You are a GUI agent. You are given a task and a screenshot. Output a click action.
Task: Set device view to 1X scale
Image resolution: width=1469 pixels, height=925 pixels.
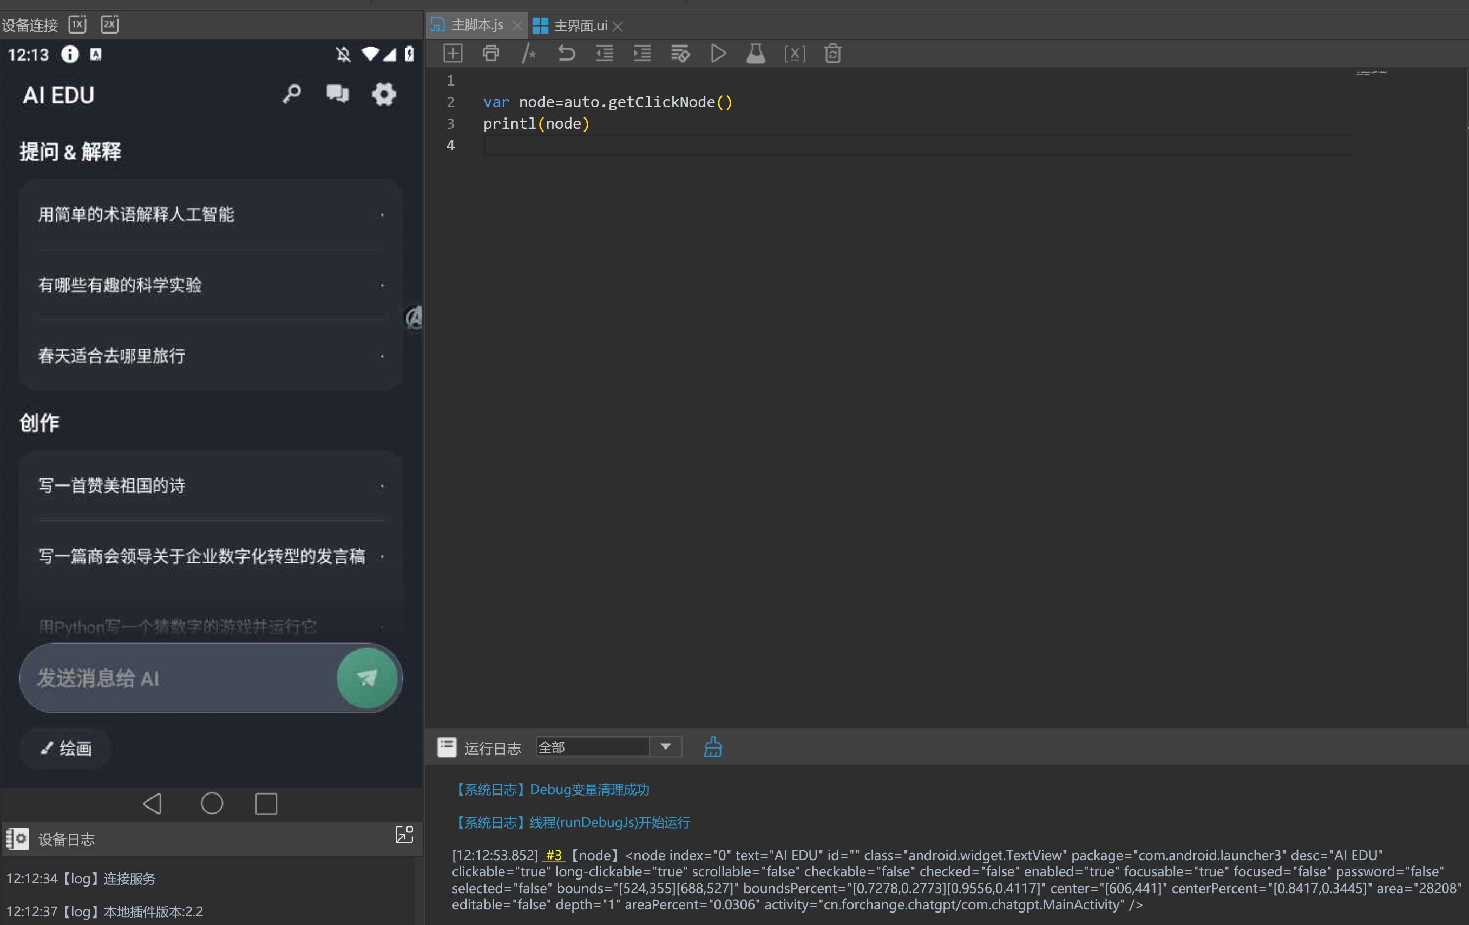(77, 24)
